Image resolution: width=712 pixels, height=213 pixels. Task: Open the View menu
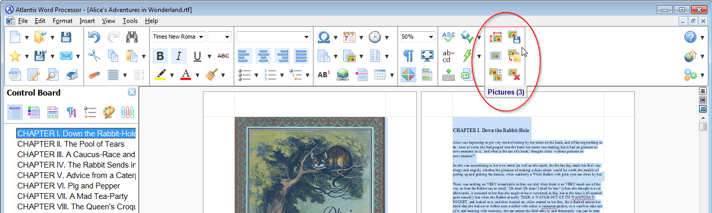(109, 21)
